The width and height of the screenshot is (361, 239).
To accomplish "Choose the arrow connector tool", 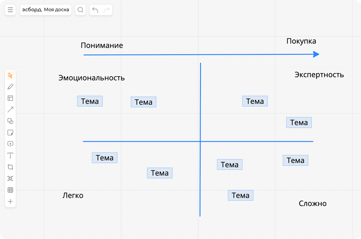I will pyautogui.click(x=10, y=110).
